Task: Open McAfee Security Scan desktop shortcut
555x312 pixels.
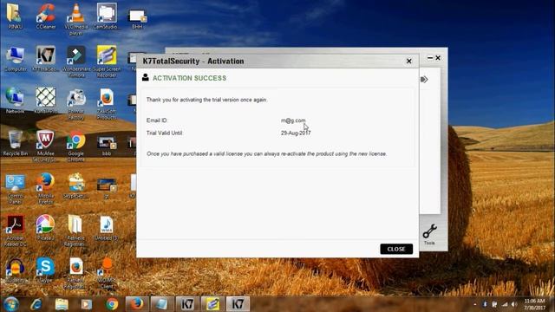Action: (45, 146)
